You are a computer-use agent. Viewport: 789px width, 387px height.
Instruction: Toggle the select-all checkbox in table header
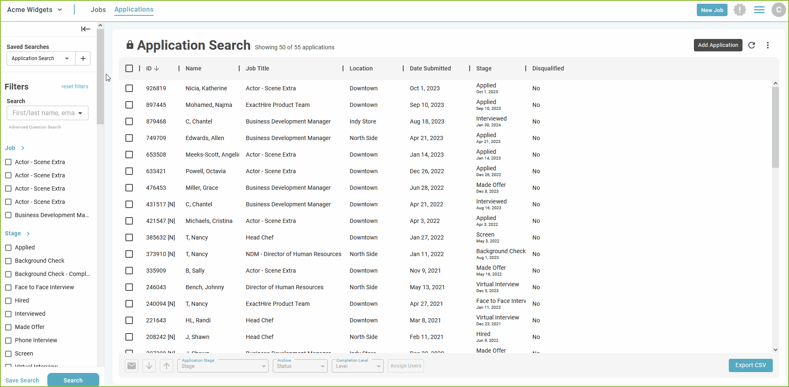point(129,68)
